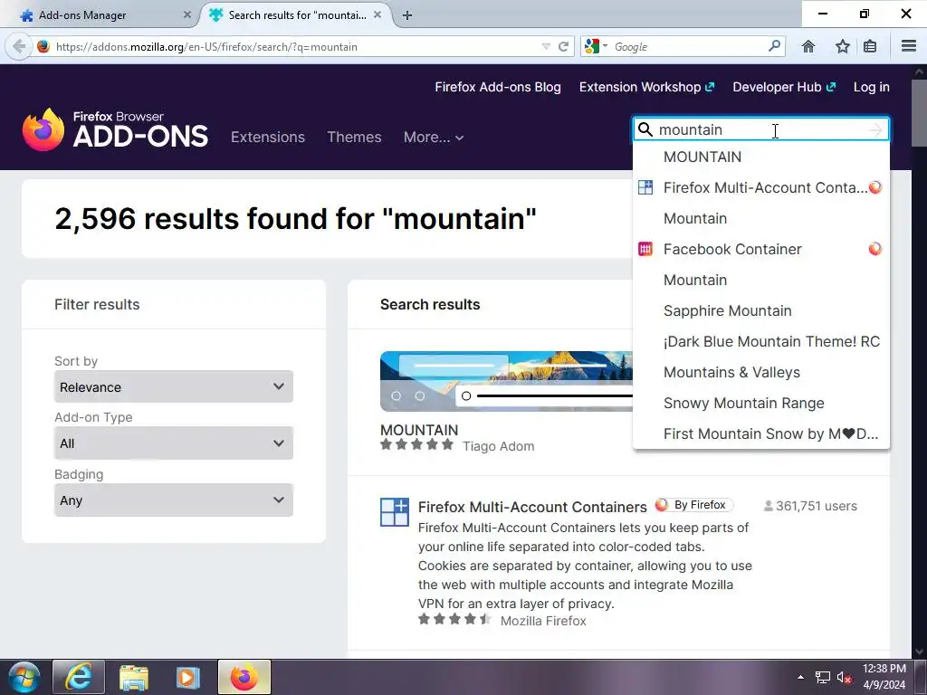Click the browser back arrow button
The height and width of the screenshot is (695, 927).
coord(19,46)
